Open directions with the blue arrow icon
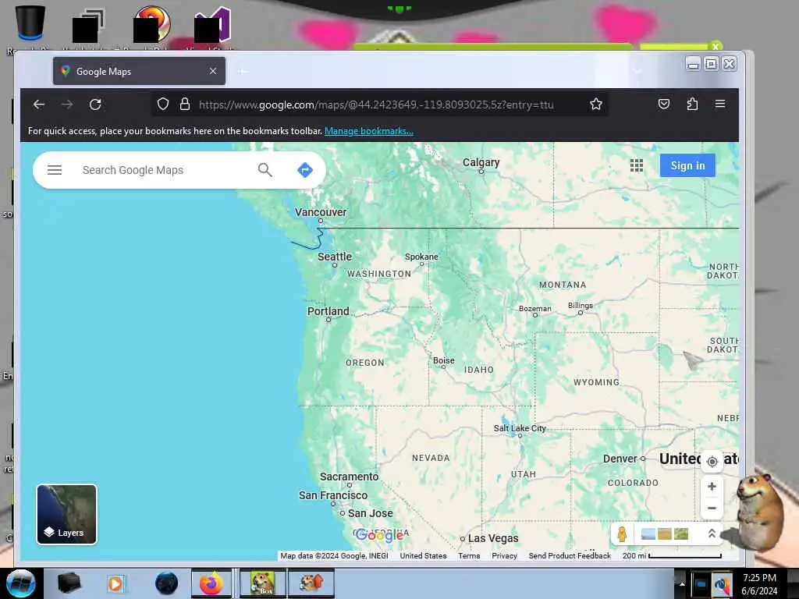This screenshot has height=599, width=799. 305,170
